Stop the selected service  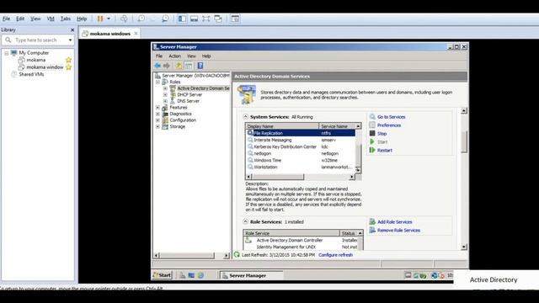coord(382,134)
